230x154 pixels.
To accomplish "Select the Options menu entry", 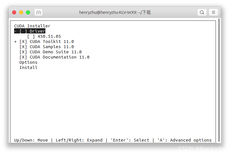I will pos(28,63).
